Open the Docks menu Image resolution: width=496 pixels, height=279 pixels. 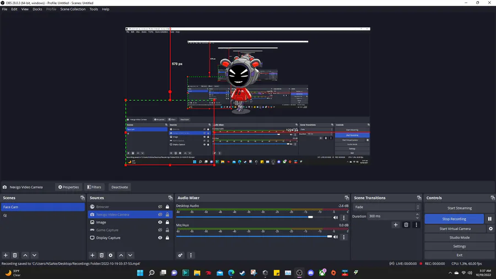[37, 9]
